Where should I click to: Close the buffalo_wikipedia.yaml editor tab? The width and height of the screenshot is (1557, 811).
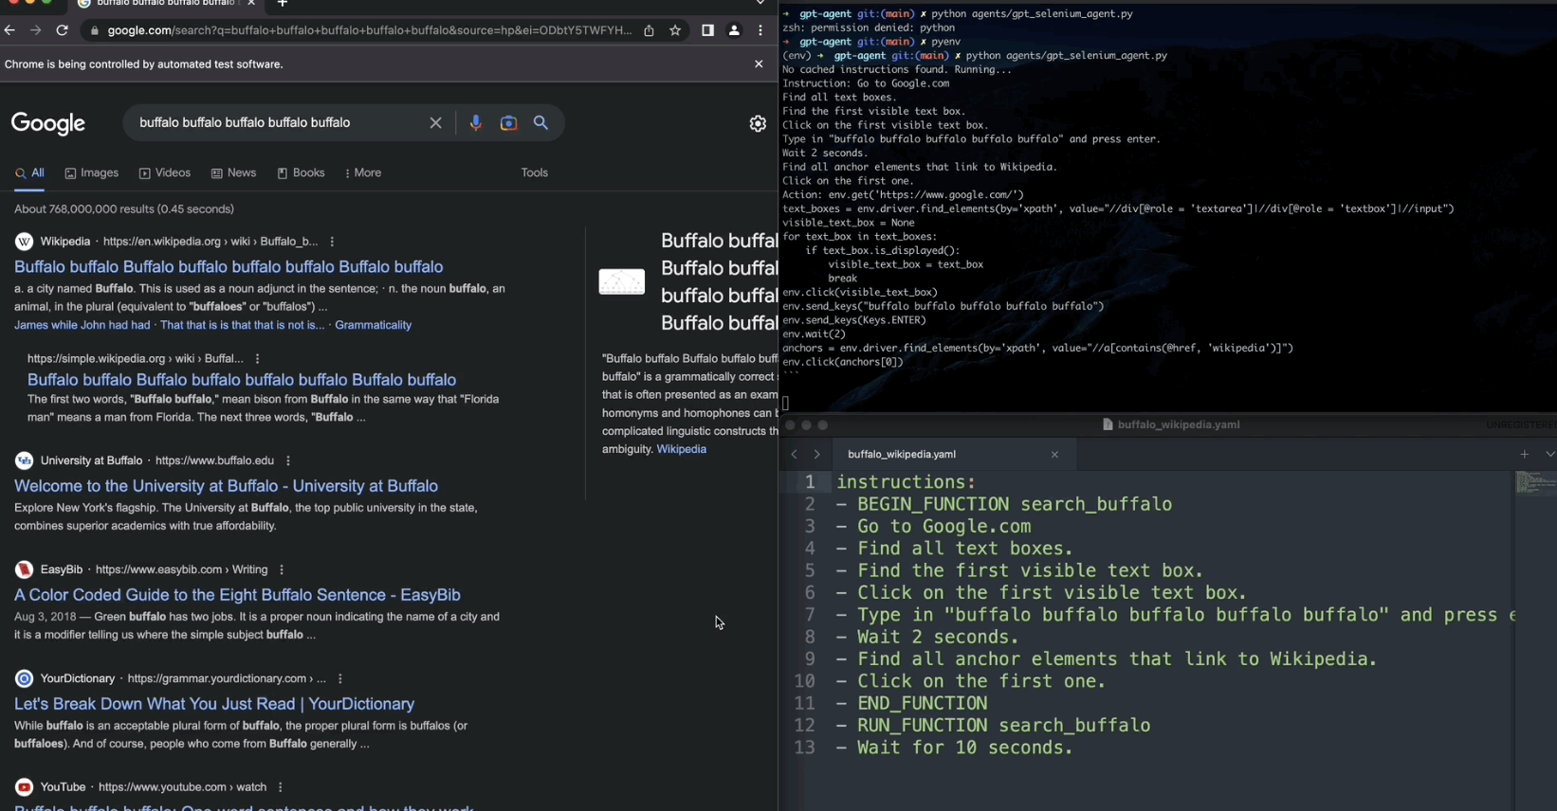point(1054,455)
